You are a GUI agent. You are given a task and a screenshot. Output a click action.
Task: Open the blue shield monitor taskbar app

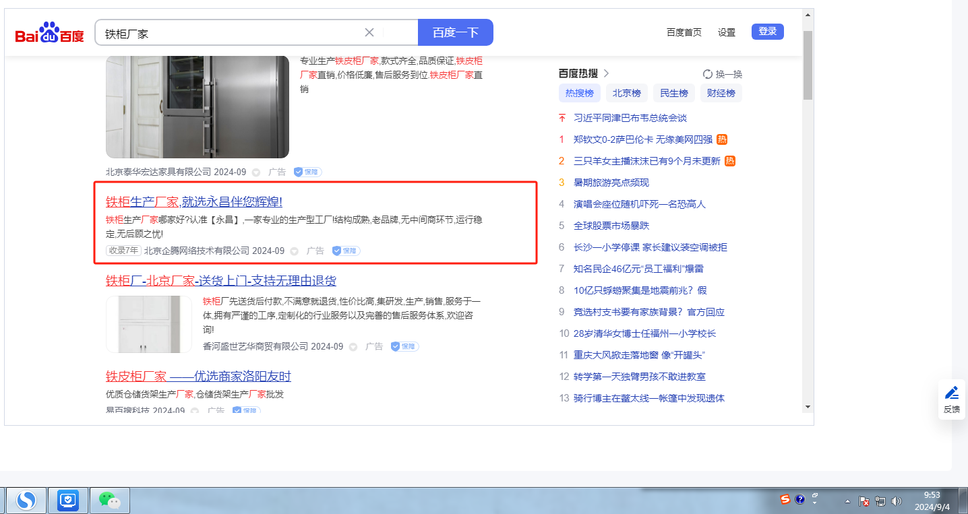(68, 501)
